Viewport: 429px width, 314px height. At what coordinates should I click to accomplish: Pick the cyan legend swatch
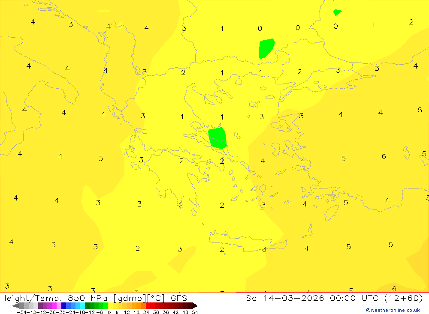[x=82, y=305]
